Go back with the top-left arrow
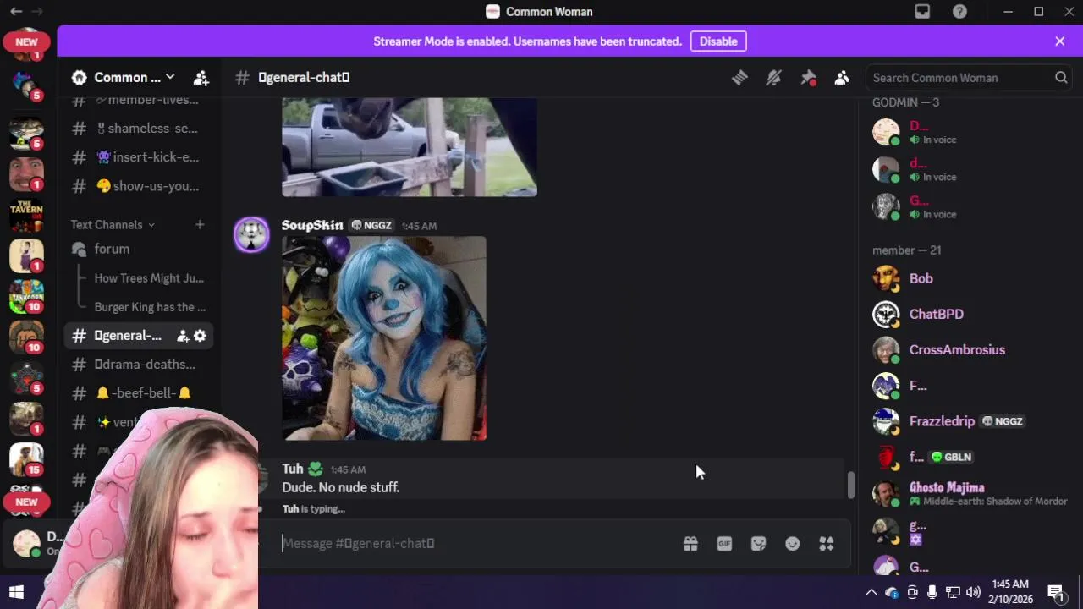This screenshot has height=609, width=1083. [x=16, y=12]
